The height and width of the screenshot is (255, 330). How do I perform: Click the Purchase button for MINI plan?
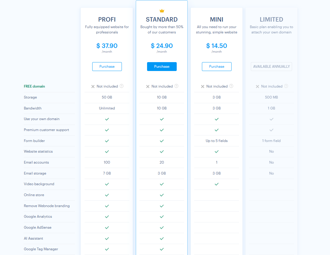pos(216,67)
